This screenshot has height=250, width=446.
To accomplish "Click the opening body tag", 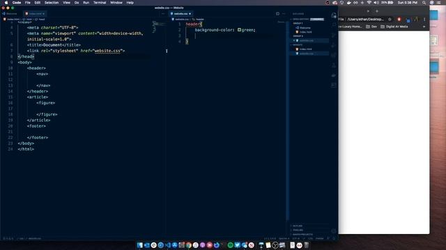I will coord(25,62).
